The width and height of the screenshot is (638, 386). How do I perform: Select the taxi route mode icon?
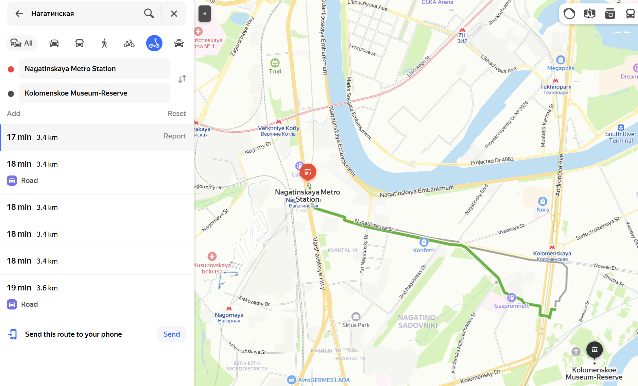coord(179,43)
